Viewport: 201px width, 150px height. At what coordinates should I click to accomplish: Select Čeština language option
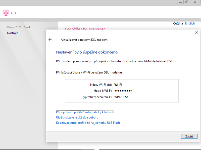click(x=178, y=23)
